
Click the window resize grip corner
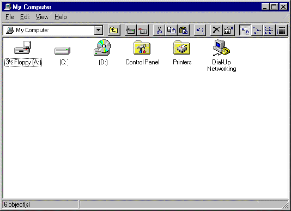(x=285, y=205)
